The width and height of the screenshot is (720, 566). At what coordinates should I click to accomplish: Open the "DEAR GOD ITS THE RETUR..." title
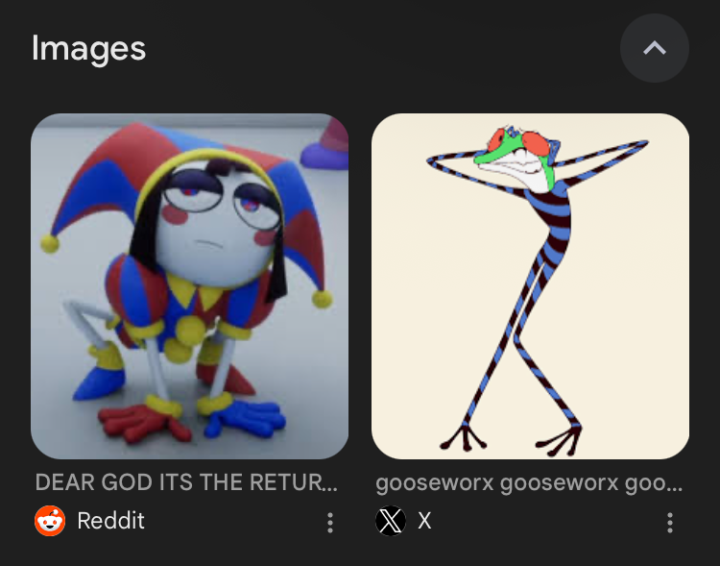click(x=186, y=482)
